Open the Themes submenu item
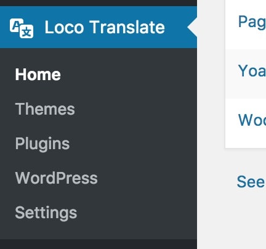 tap(45, 109)
